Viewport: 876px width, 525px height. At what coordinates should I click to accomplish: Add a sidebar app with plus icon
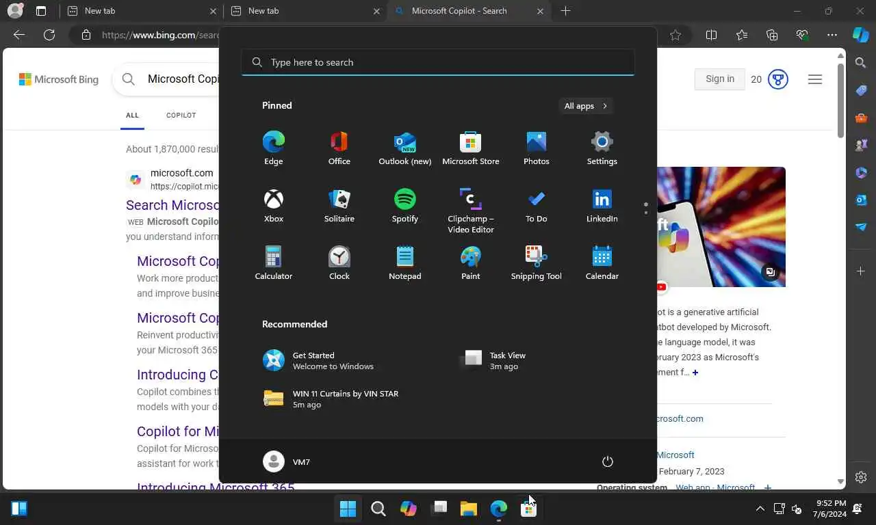coord(861,271)
